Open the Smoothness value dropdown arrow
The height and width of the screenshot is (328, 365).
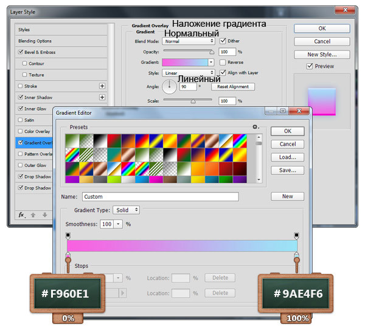[x=118, y=224]
